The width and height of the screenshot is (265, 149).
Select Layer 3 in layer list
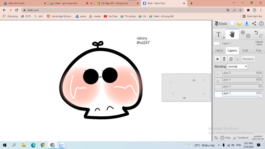click(x=239, y=88)
